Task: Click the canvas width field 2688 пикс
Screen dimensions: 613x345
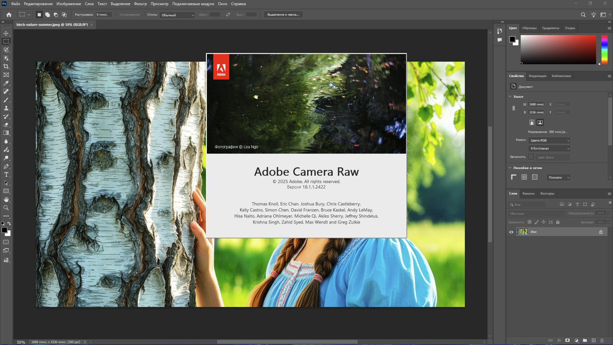Action: tap(536, 105)
